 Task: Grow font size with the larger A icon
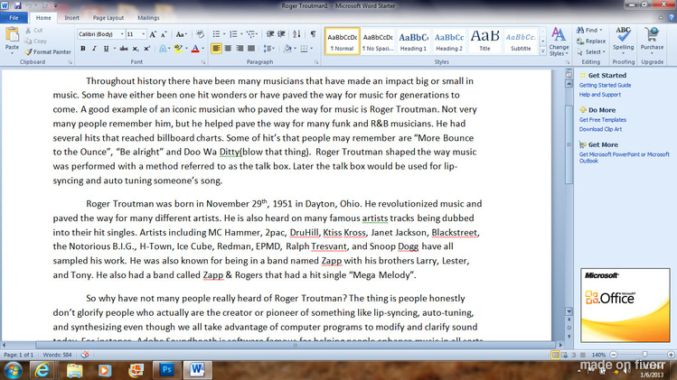coord(153,34)
